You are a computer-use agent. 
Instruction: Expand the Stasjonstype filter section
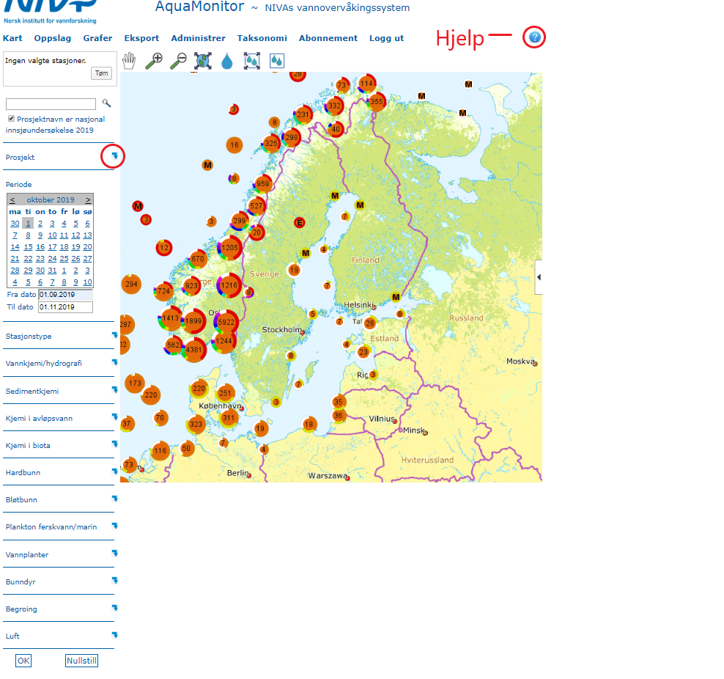pos(114,335)
